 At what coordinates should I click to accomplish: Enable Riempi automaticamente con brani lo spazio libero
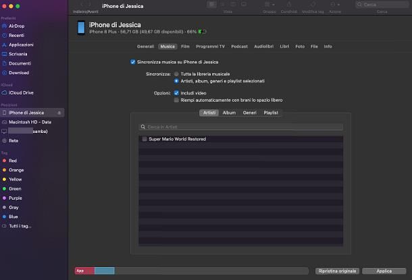point(176,100)
